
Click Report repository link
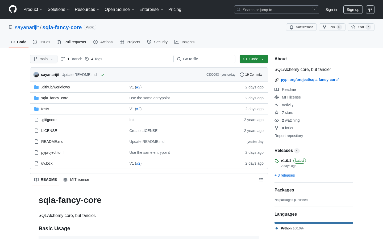click(289, 136)
